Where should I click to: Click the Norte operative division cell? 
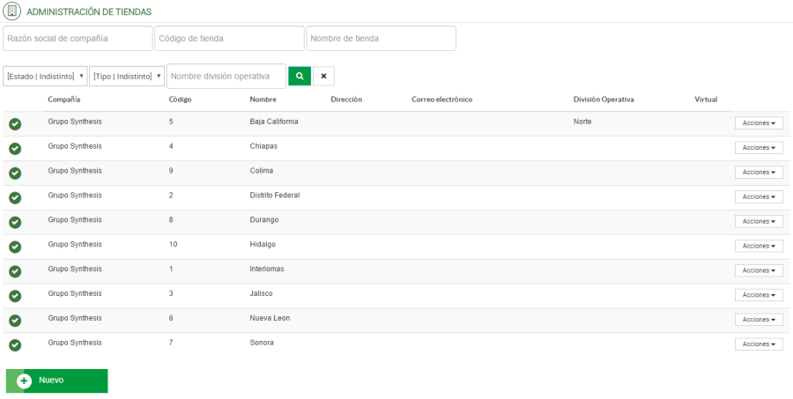[x=582, y=122]
